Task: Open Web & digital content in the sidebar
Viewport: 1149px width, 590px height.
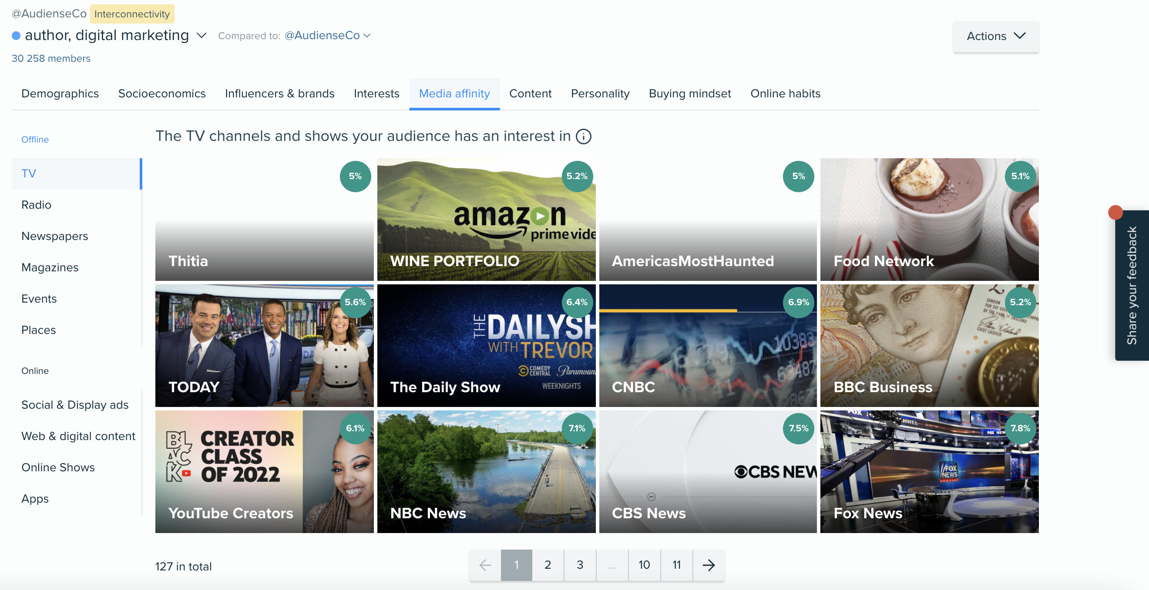Action: click(x=77, y=436)
